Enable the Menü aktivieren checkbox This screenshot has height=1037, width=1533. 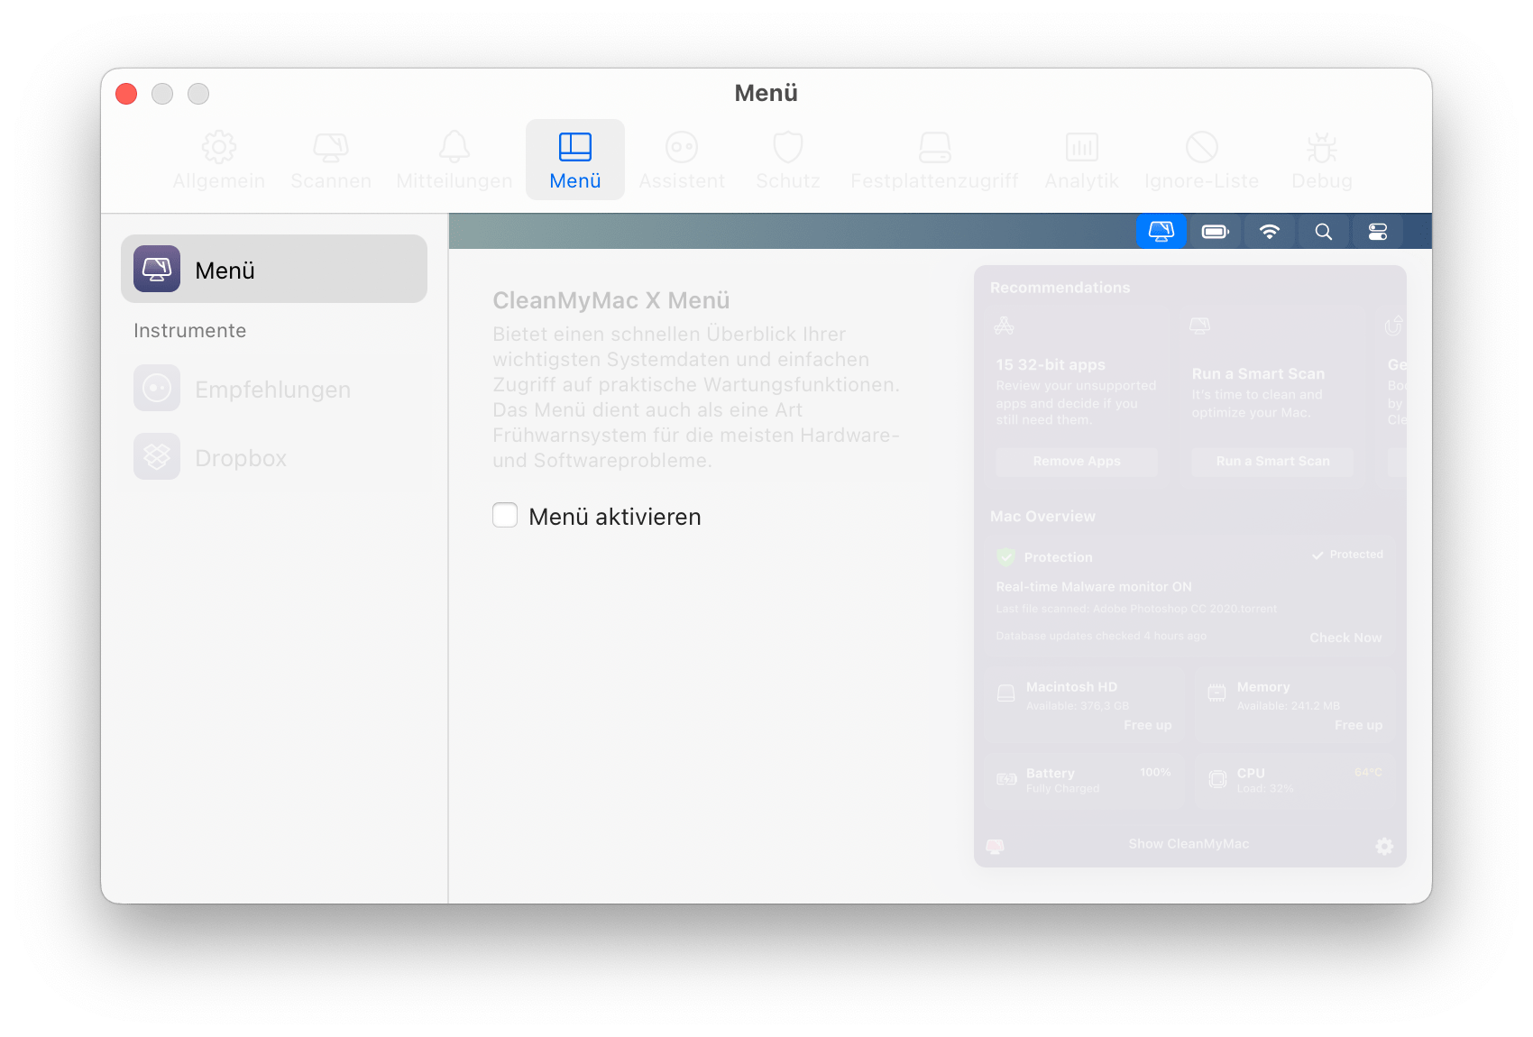coord(505,515)
